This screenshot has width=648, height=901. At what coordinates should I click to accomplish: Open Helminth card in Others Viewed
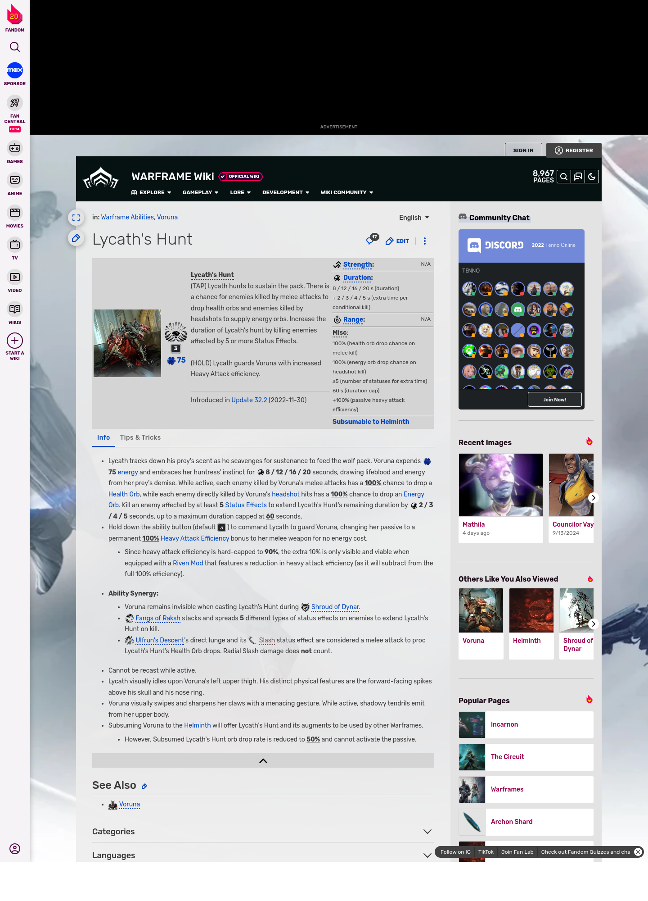pyautogui.click(x=531, y=623)
